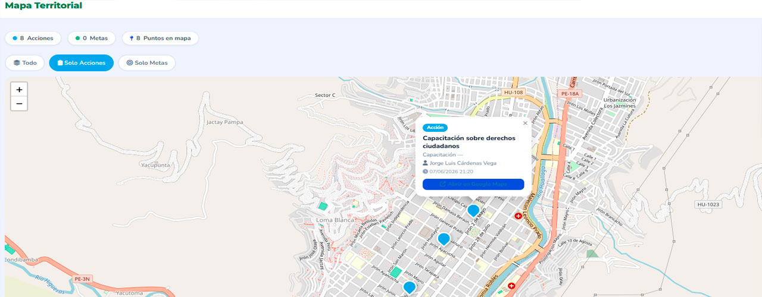The height and width of the screenshot is (297, 762).
Task: Click map marker under the popup
Action: click(473, 211)
